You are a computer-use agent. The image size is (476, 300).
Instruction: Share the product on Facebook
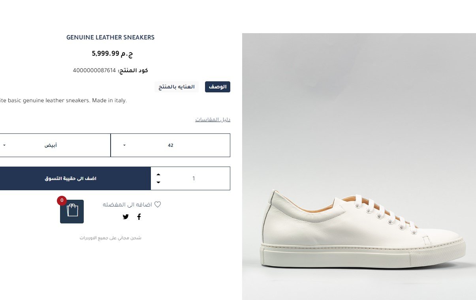click(139, 217)
